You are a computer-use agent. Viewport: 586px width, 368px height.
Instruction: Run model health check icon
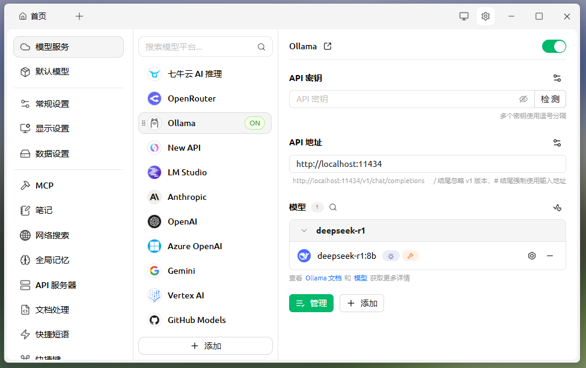click(557, 208)
